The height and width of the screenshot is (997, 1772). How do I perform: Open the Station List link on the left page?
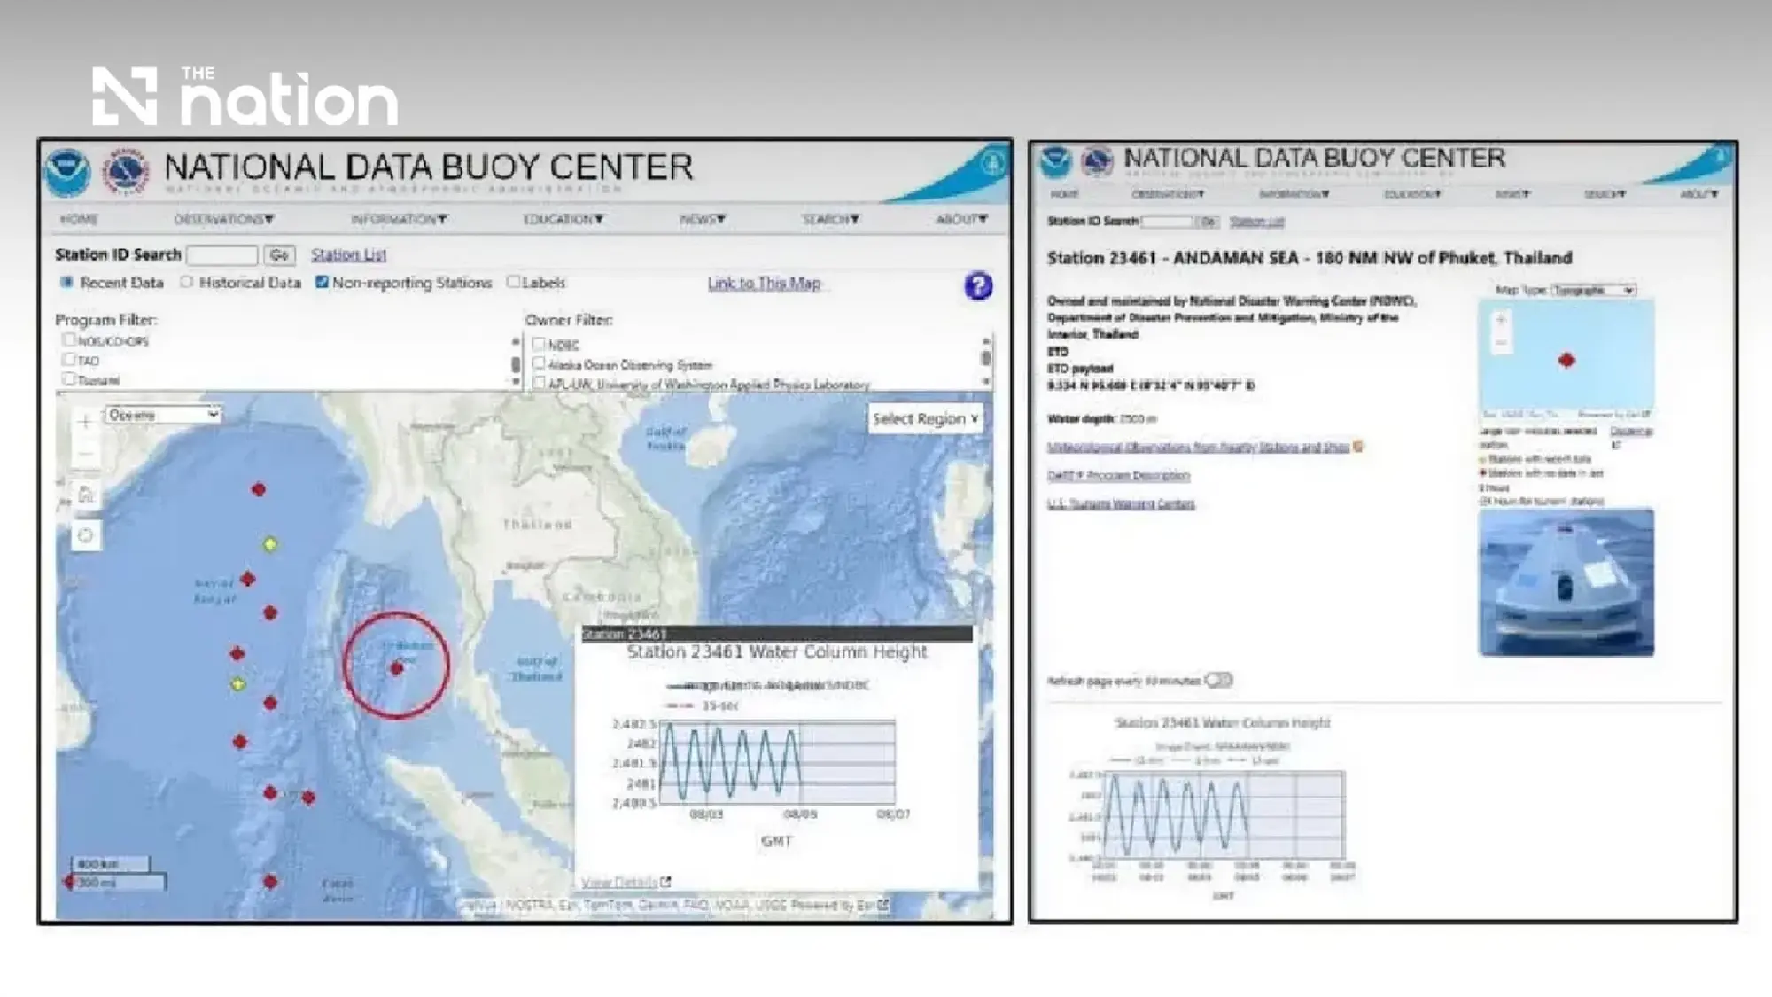(x=348, y=254)
